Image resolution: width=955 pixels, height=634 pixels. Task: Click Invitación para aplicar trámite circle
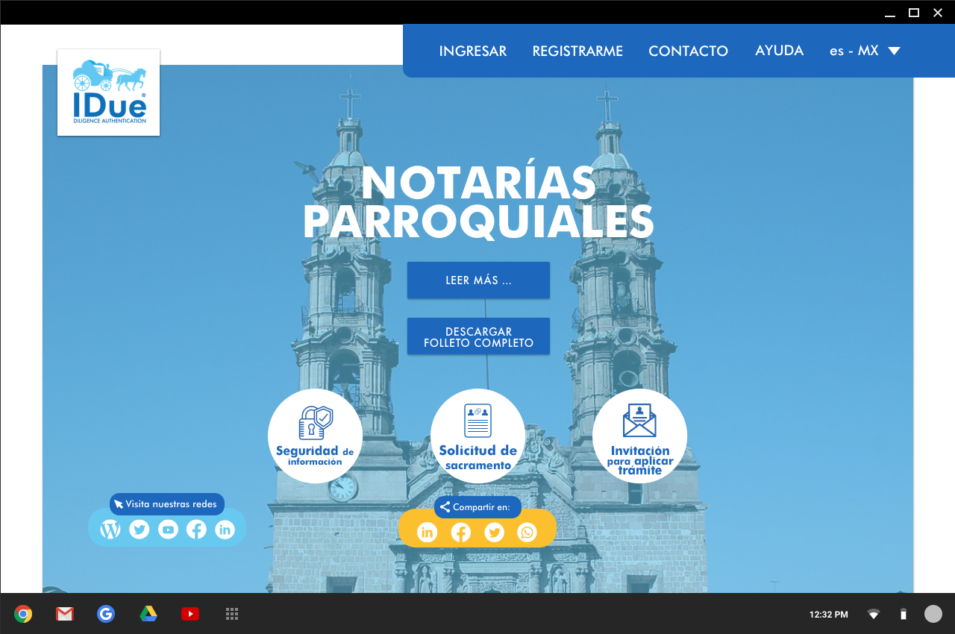click(x=639, y=436)
